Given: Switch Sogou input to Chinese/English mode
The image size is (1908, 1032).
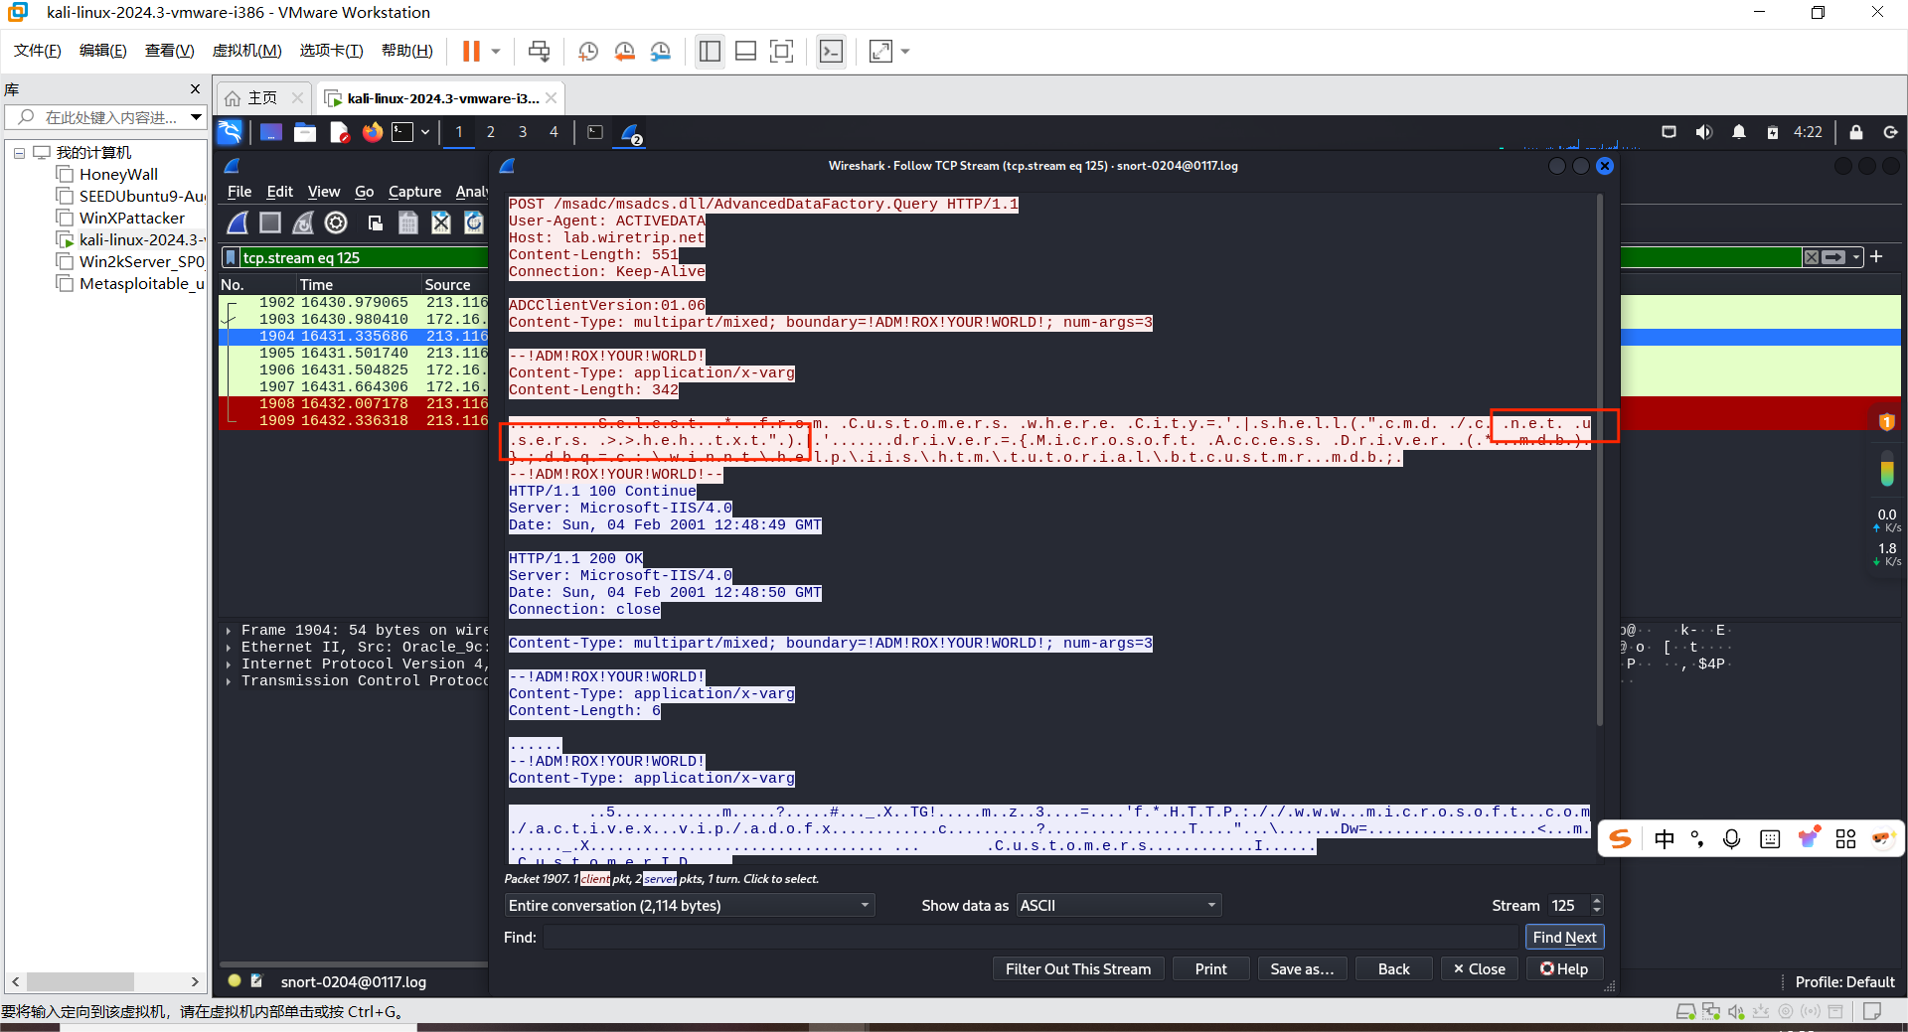Looking at the screenshot, I should (x=1665, y=839).
